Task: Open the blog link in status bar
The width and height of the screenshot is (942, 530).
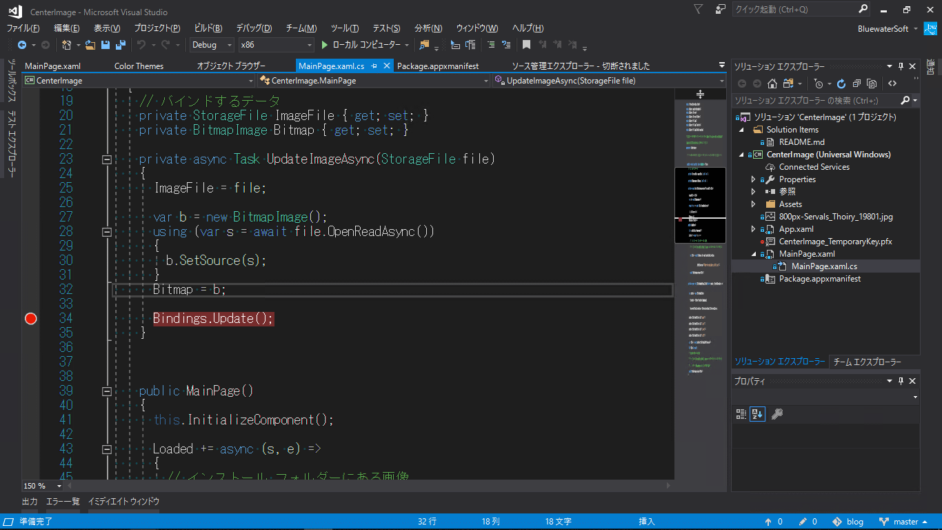Action: [854, 521]
